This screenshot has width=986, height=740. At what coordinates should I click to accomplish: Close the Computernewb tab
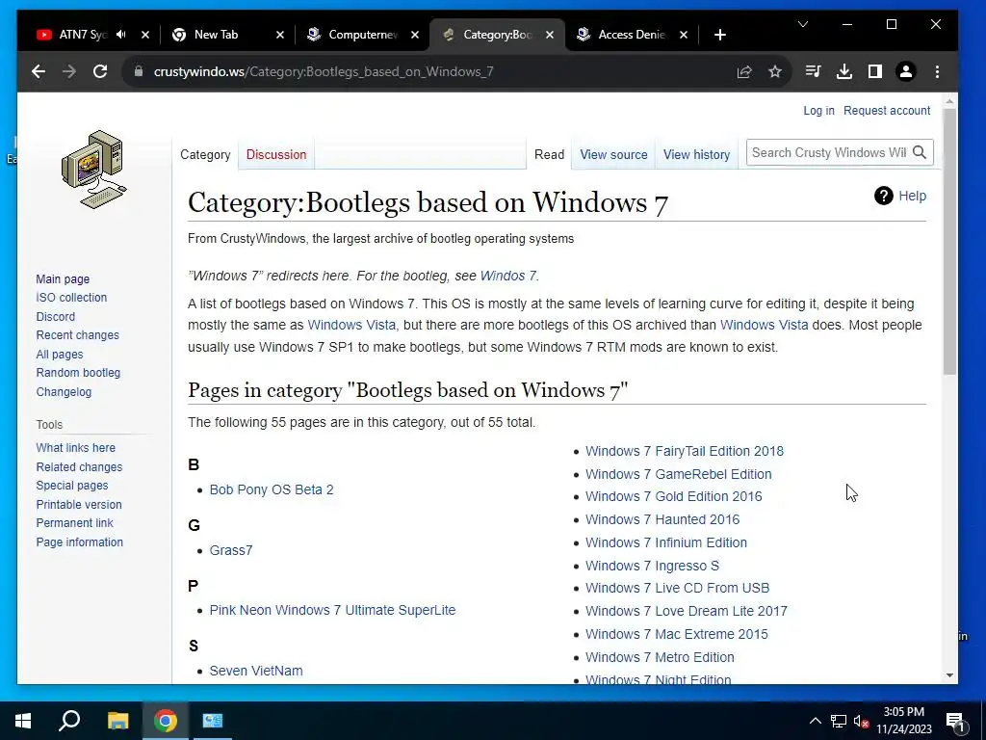coord(414,35)
